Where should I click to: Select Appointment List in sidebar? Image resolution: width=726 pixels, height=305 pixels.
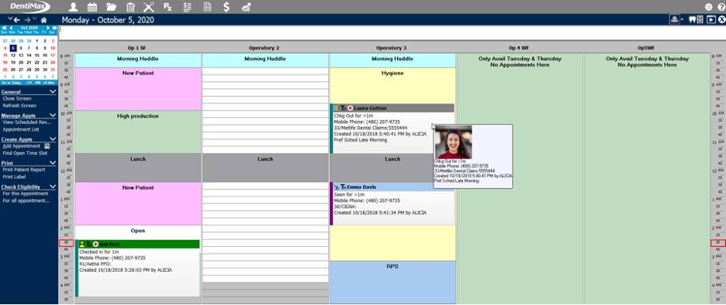(x=21, y=129)
